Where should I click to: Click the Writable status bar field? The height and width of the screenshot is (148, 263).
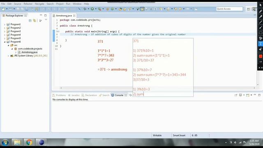tap(157, 135)
